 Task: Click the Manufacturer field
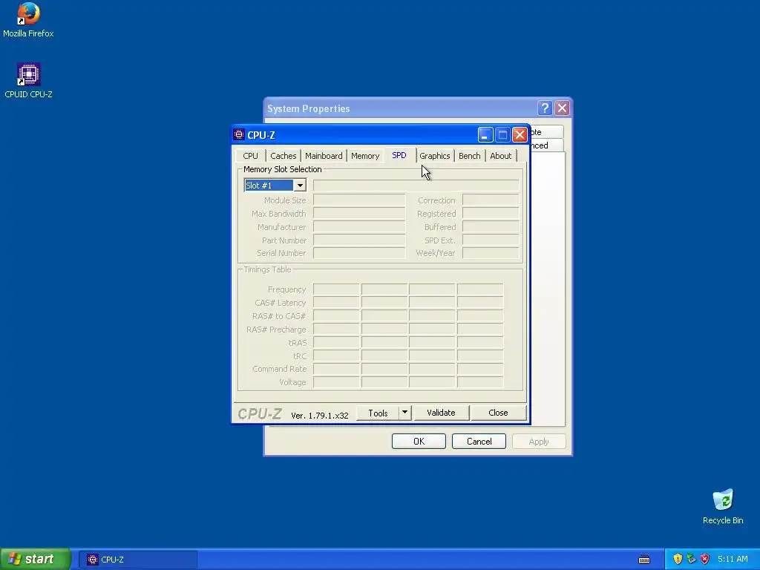359,226
